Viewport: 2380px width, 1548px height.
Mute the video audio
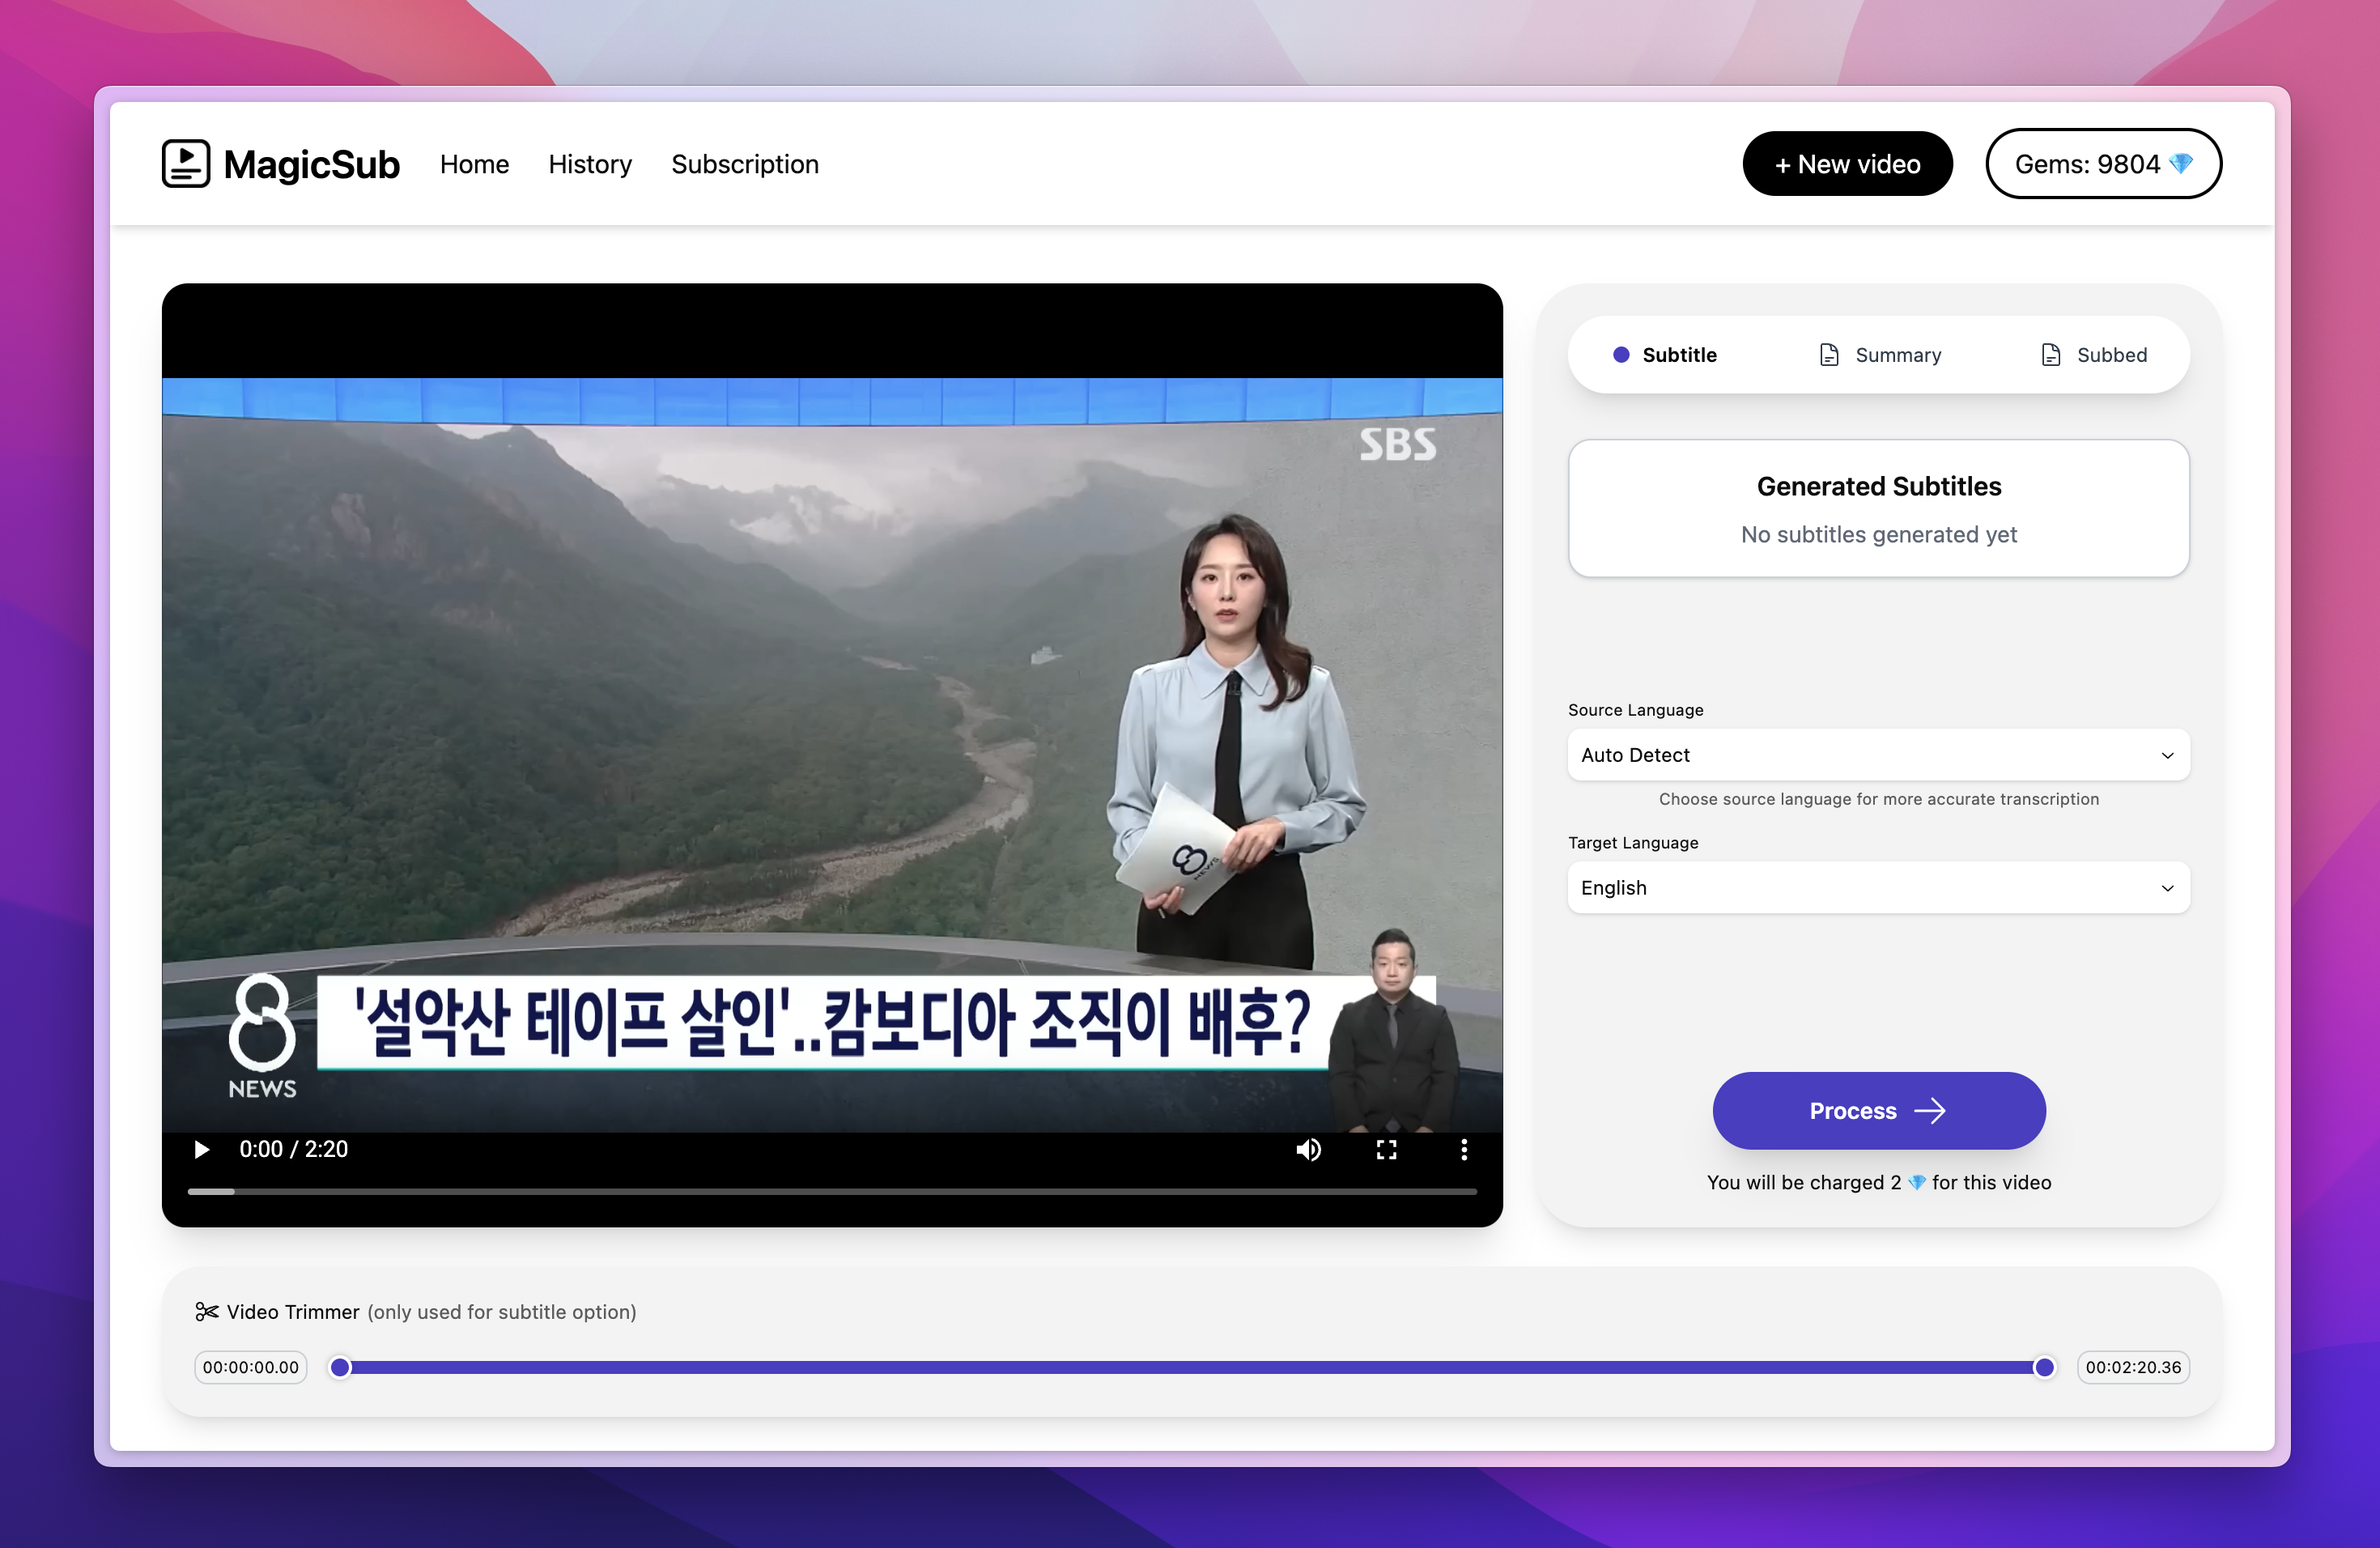tap(1308, 1149)
